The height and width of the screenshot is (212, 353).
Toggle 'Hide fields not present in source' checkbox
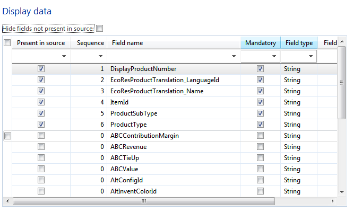pos(99,28)
